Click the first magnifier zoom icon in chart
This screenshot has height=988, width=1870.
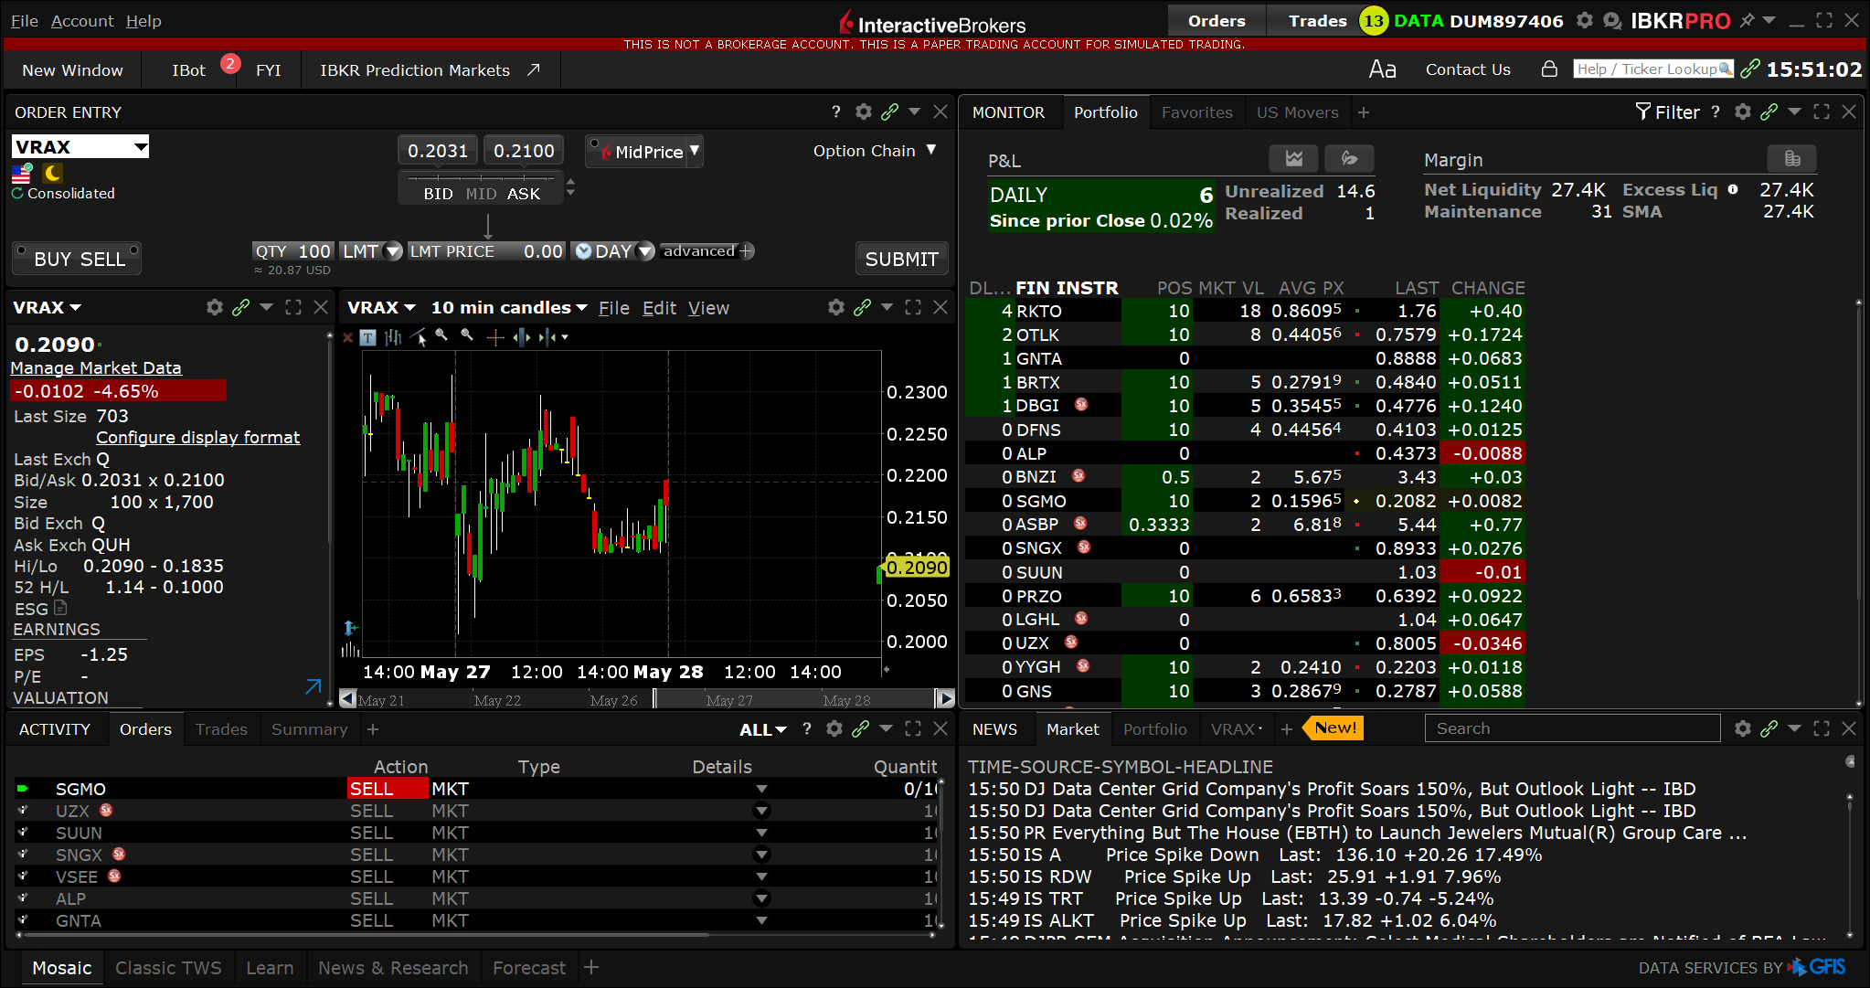tap(441, 335)
